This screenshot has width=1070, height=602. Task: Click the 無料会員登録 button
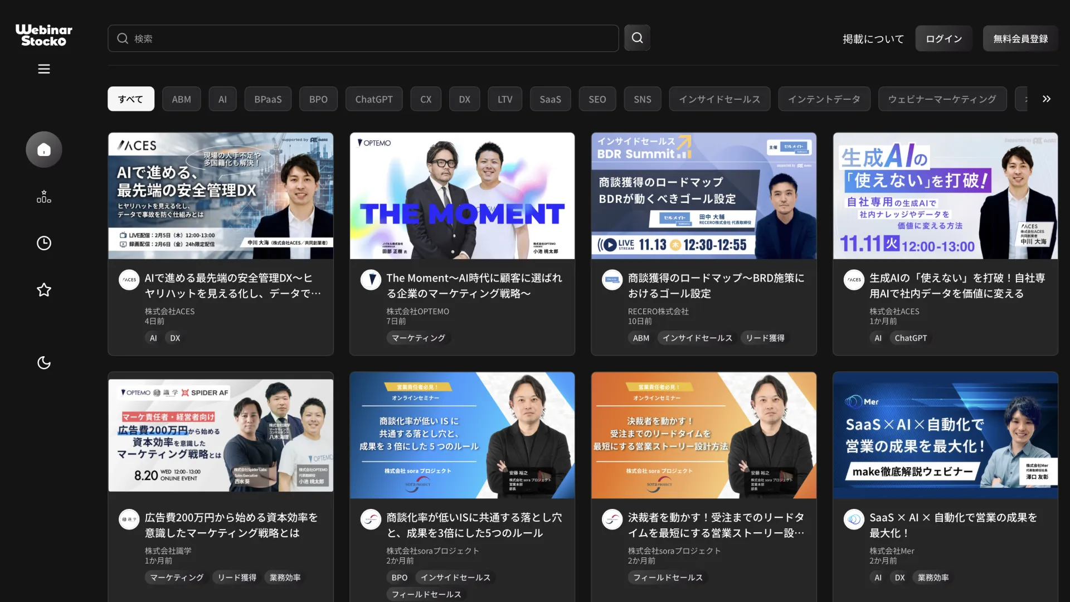(1020, 38)
